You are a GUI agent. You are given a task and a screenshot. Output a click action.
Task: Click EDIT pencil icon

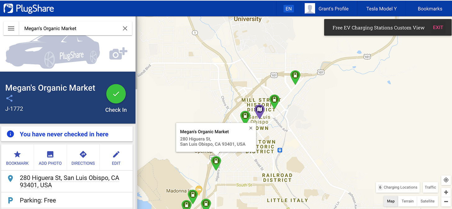click(116, 158)
